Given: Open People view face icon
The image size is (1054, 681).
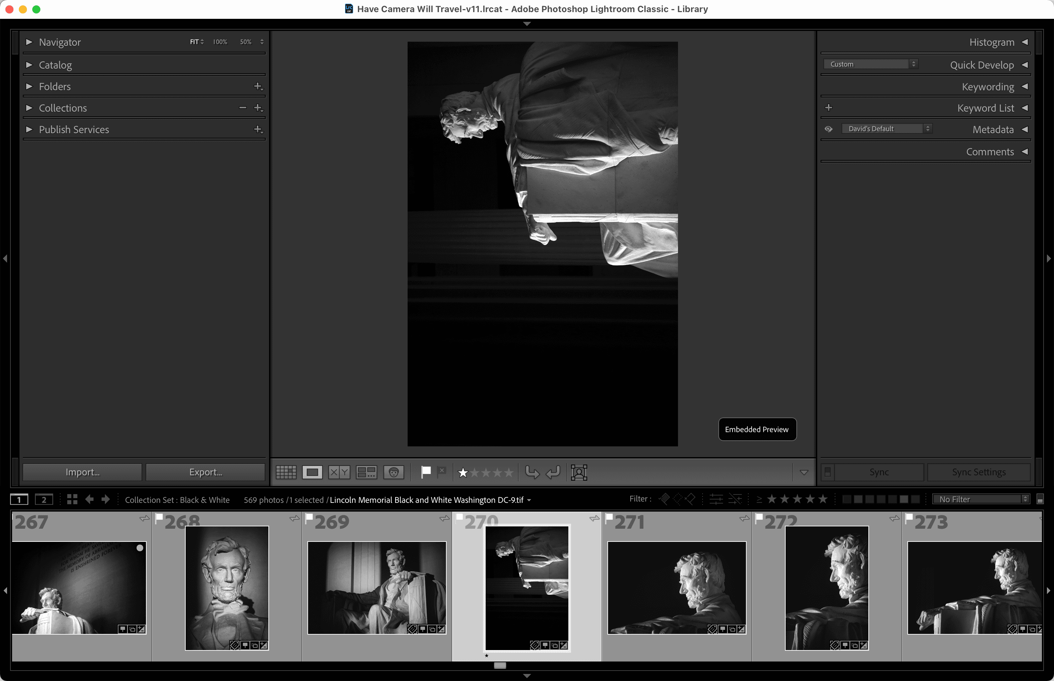Looking at the screenshot, I should 393,472.
